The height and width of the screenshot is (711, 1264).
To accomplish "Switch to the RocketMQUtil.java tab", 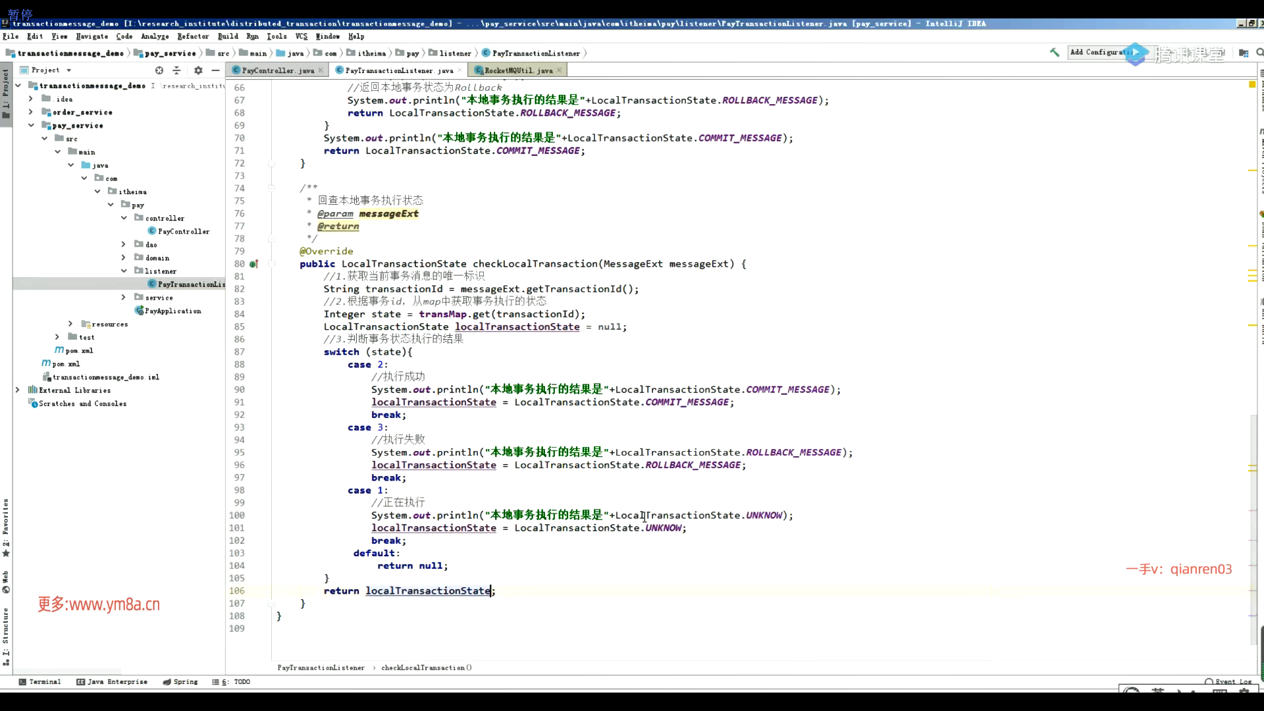I will (517, 70).
